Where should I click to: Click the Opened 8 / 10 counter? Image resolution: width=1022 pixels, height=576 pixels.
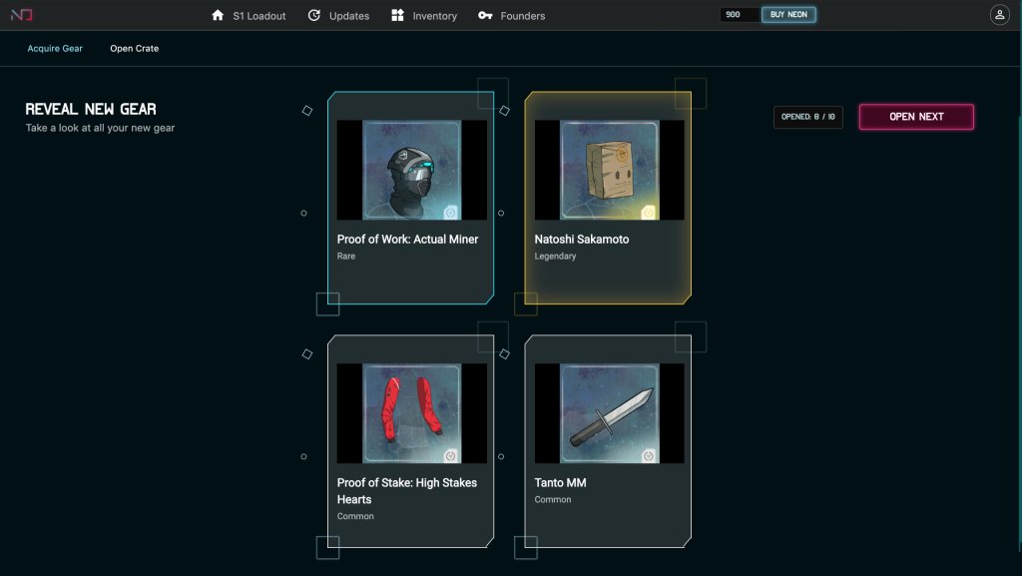tap(808, 117)
